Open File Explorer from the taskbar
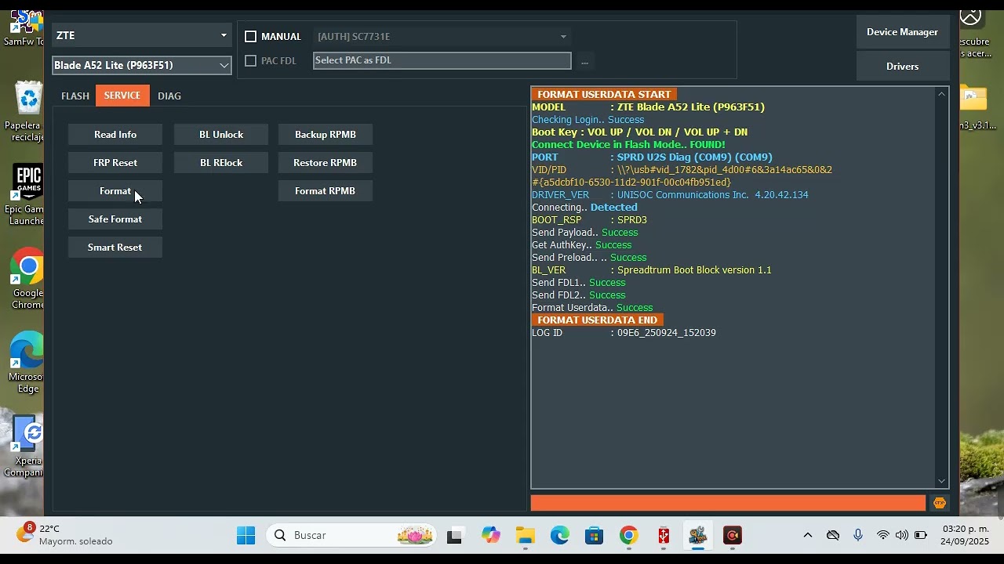Screen dimensions: 1004x564 pos(526,535)
